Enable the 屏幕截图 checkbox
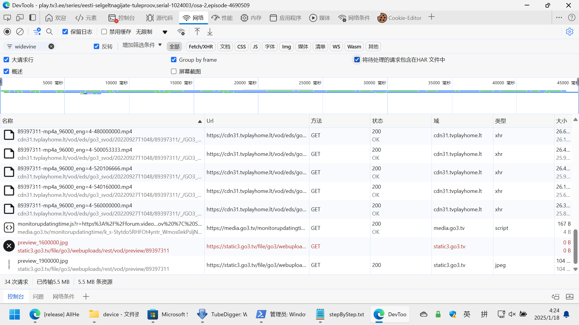579x325 pixels. 174,71
